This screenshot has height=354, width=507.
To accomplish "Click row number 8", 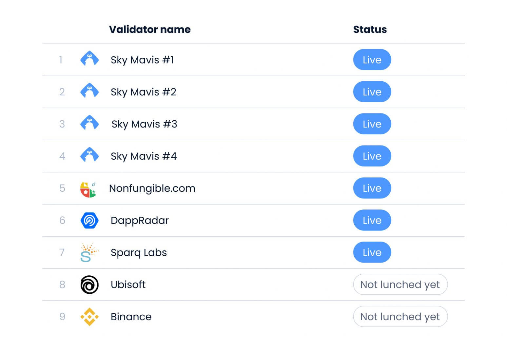I will 62,285.
